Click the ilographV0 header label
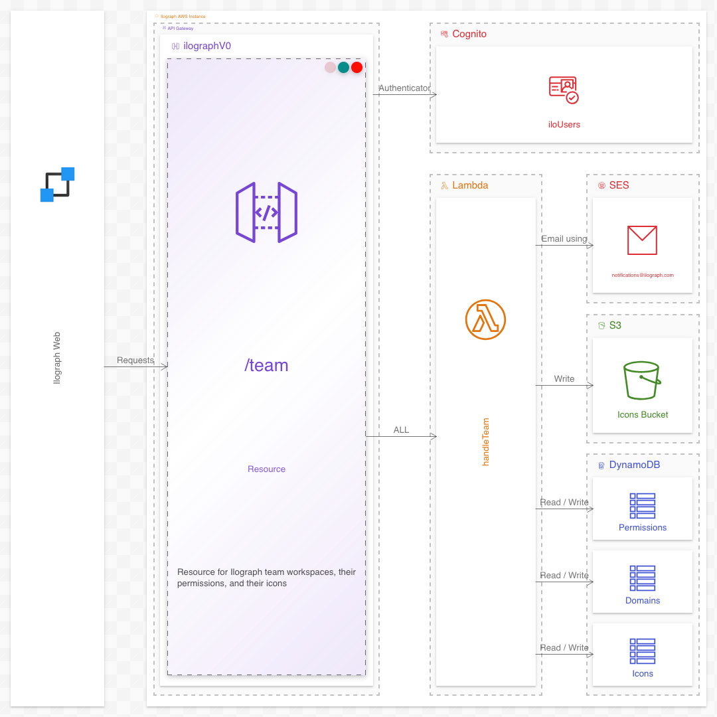This screenshot has height=717, width=717. click(207, 46)
